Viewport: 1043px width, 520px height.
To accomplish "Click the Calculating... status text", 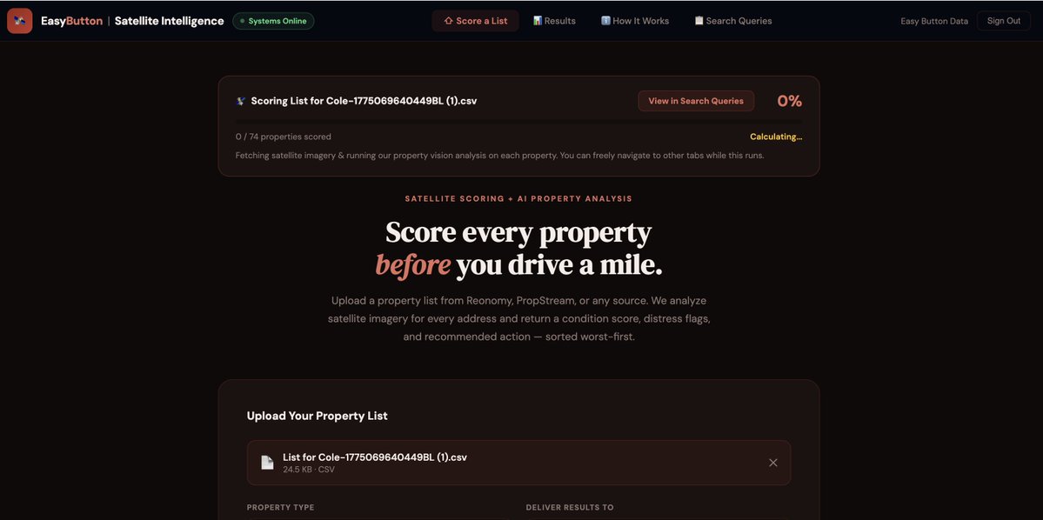I will tap(776, 137).
